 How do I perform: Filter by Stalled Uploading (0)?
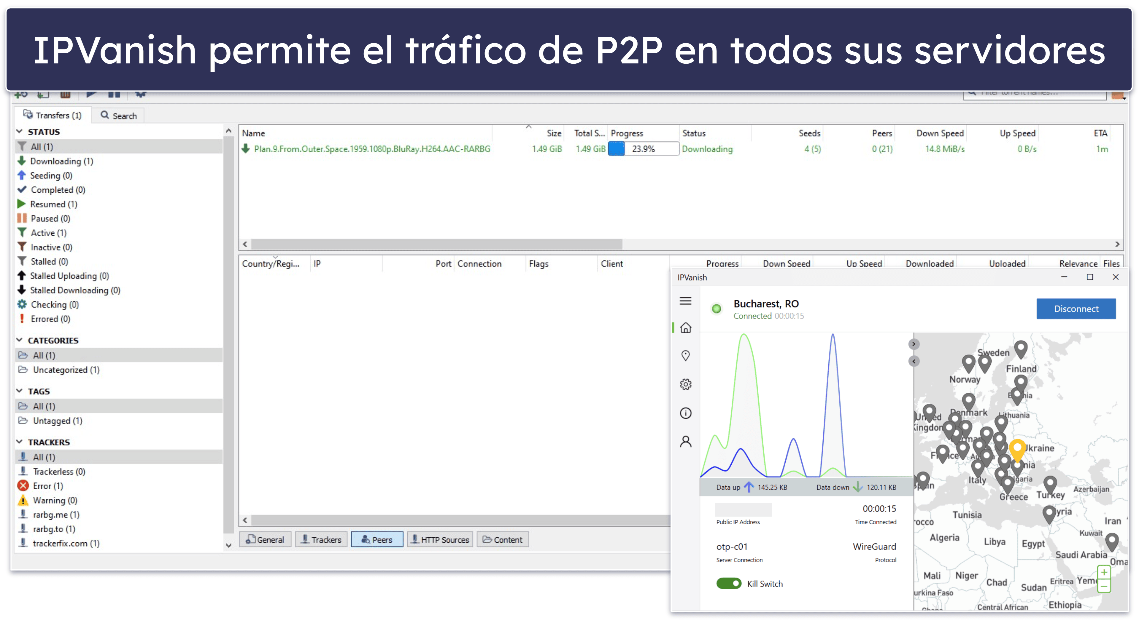coord(118,276)
